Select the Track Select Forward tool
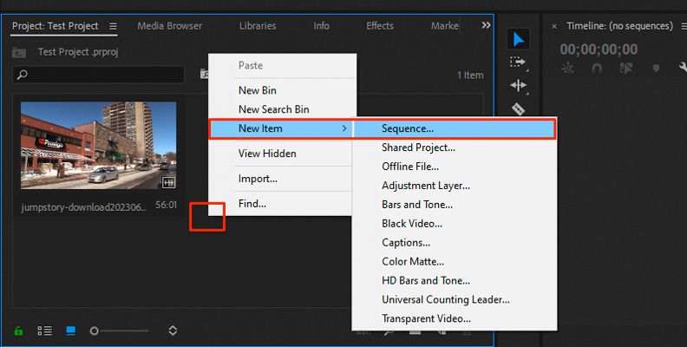 [x=518, y=62]
